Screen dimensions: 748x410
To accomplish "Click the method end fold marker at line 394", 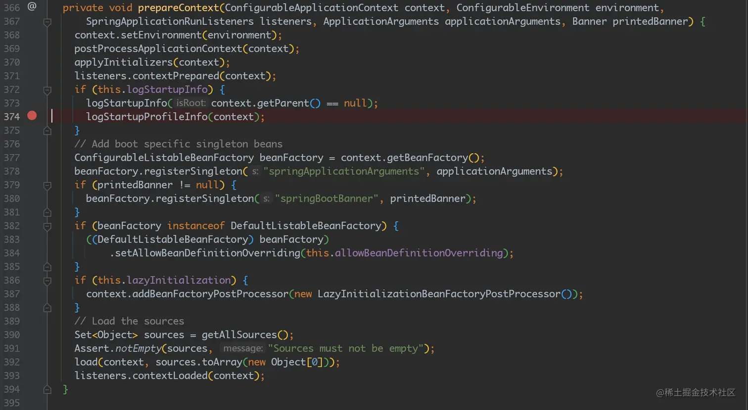I will tap(47, 390).
